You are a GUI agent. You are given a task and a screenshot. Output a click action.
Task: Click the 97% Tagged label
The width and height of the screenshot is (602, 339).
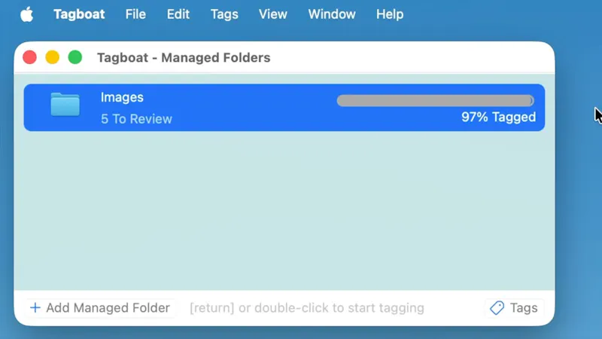pyautogui.click(x=498, y=117)
